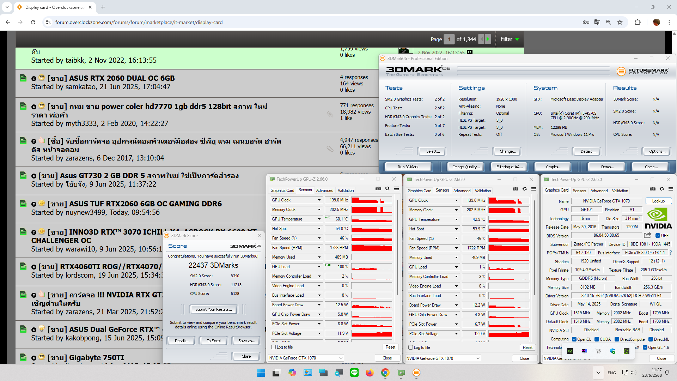677x381 pixels.
Task: Switch to Advanced tab in rightmost GPU-Z
Action: point(599,191)
